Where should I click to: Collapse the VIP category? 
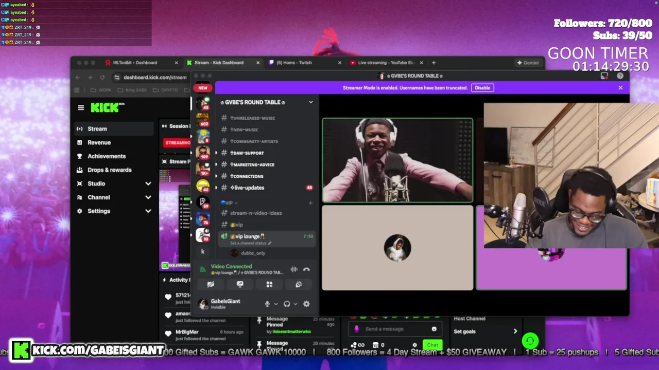(x=229, y=203)
